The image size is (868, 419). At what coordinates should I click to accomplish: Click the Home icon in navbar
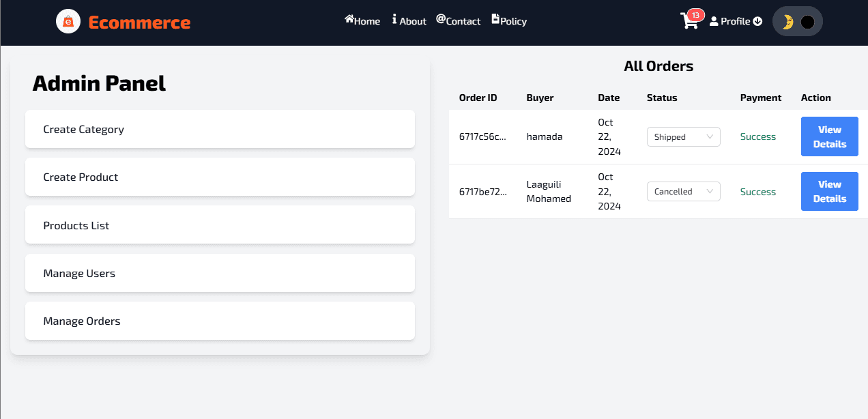click(348, 19)
